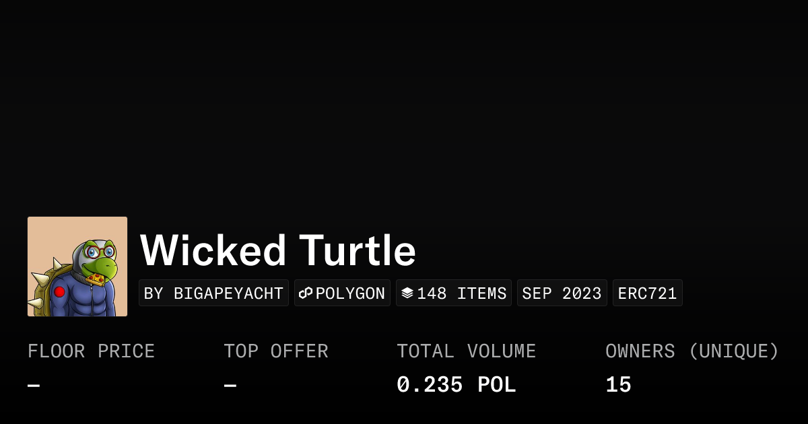Click the unique owners count 15

tap(618, 385)
